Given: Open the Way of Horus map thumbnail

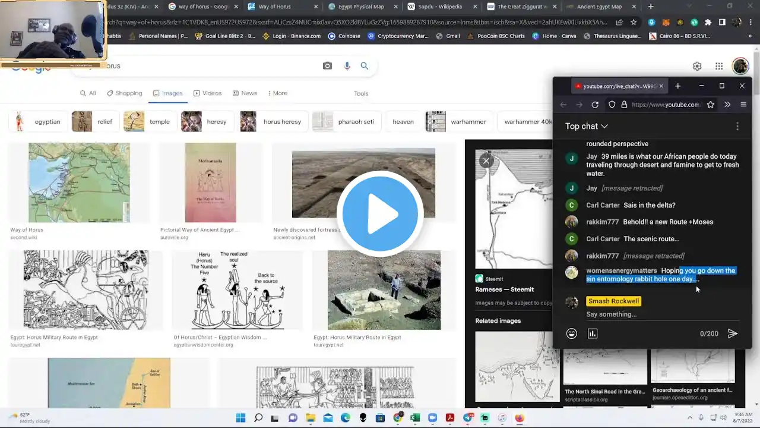Looking at the screenshot, I should coord(79,183).
